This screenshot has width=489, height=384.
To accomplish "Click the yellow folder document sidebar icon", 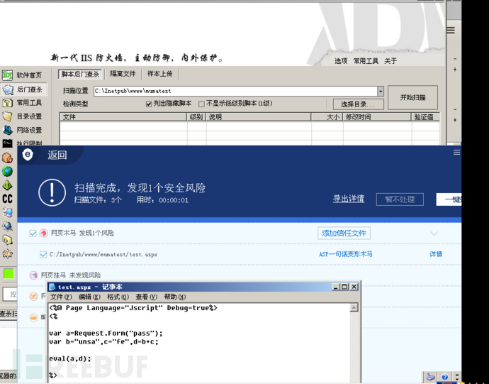I will click(x=7, y=240).
